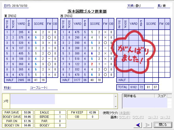Open the ラウンド1 image link

click(125, 117)
